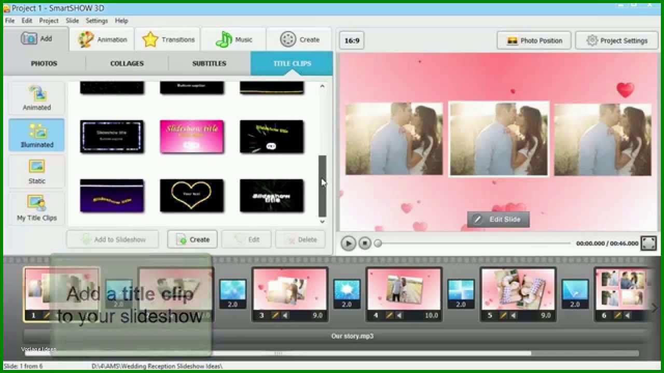Select the Illuminated title clips category
This screenshot has height=373, width=664.
[x=37, y=135]
